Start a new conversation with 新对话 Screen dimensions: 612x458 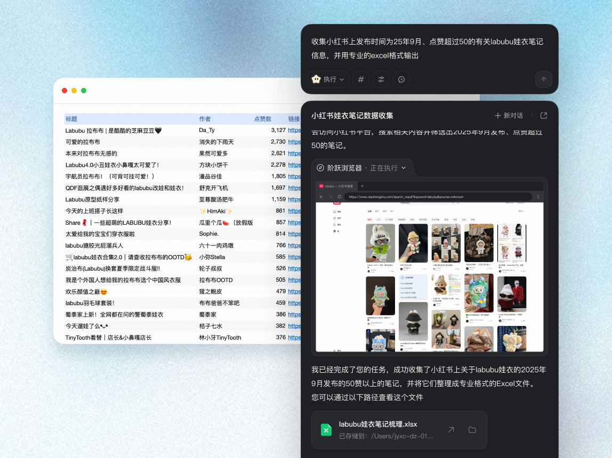click(509, 115)
